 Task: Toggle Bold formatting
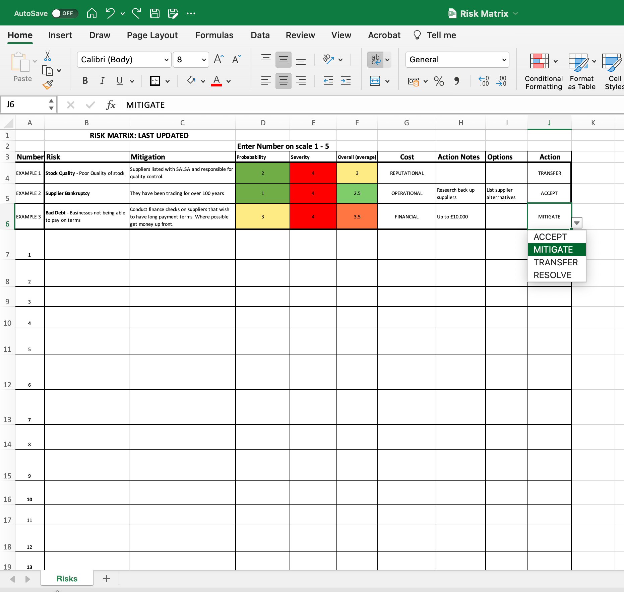tap(85, 81)
